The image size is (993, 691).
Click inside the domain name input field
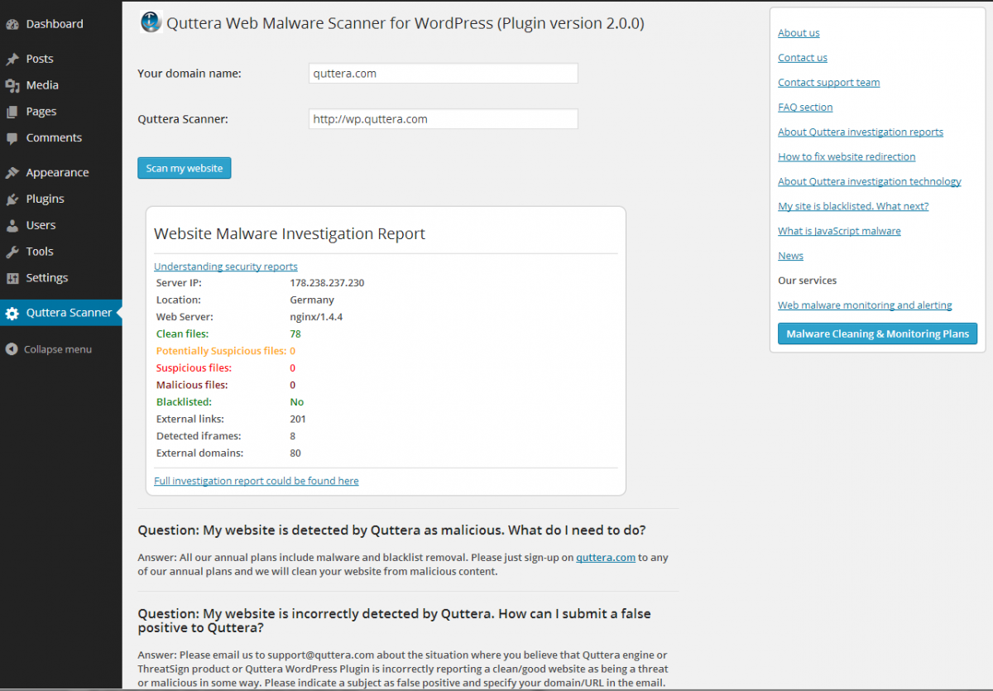(443, 73)
